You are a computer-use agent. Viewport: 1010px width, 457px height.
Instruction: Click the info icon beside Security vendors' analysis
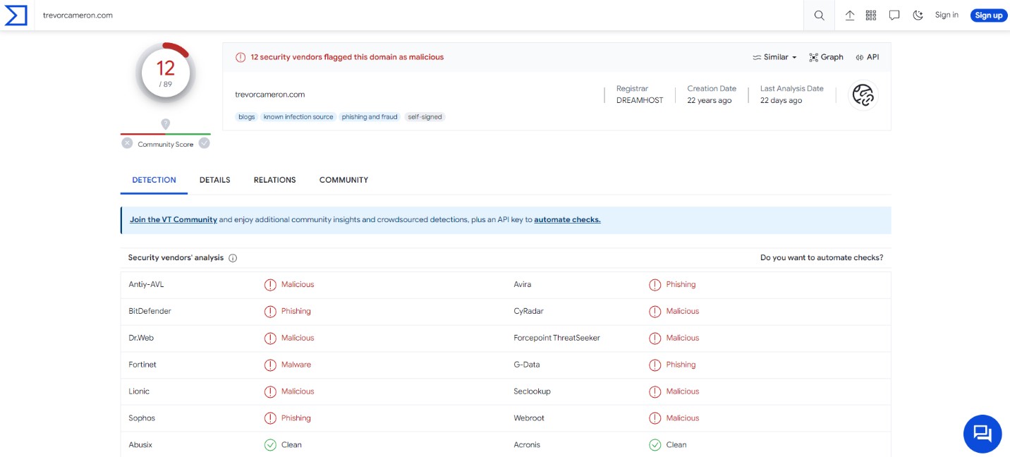(233, 258)
